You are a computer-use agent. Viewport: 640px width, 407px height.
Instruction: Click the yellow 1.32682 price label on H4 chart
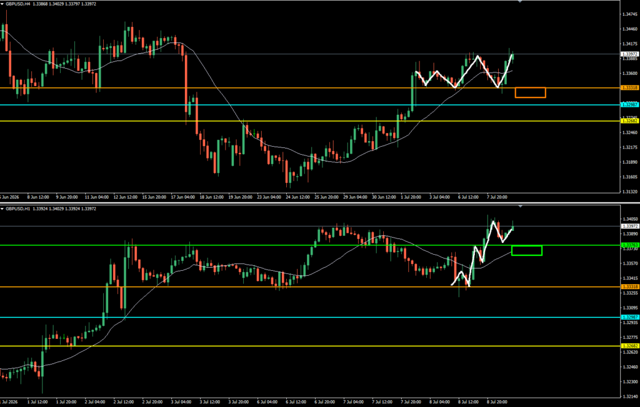pyautogui.click(x=629, y=120)
